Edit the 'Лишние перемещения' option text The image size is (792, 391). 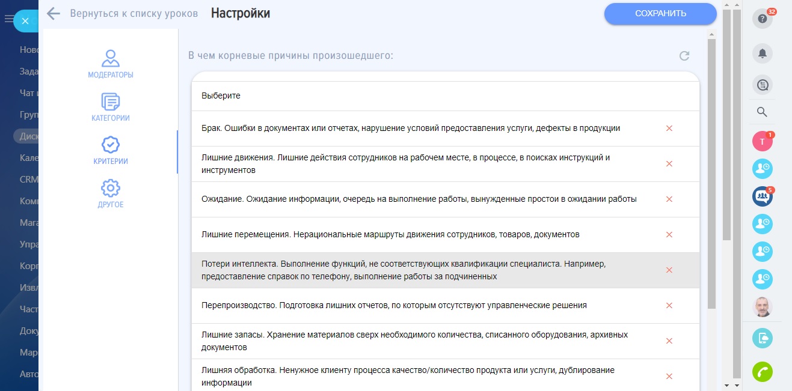(x=390, y=235)
